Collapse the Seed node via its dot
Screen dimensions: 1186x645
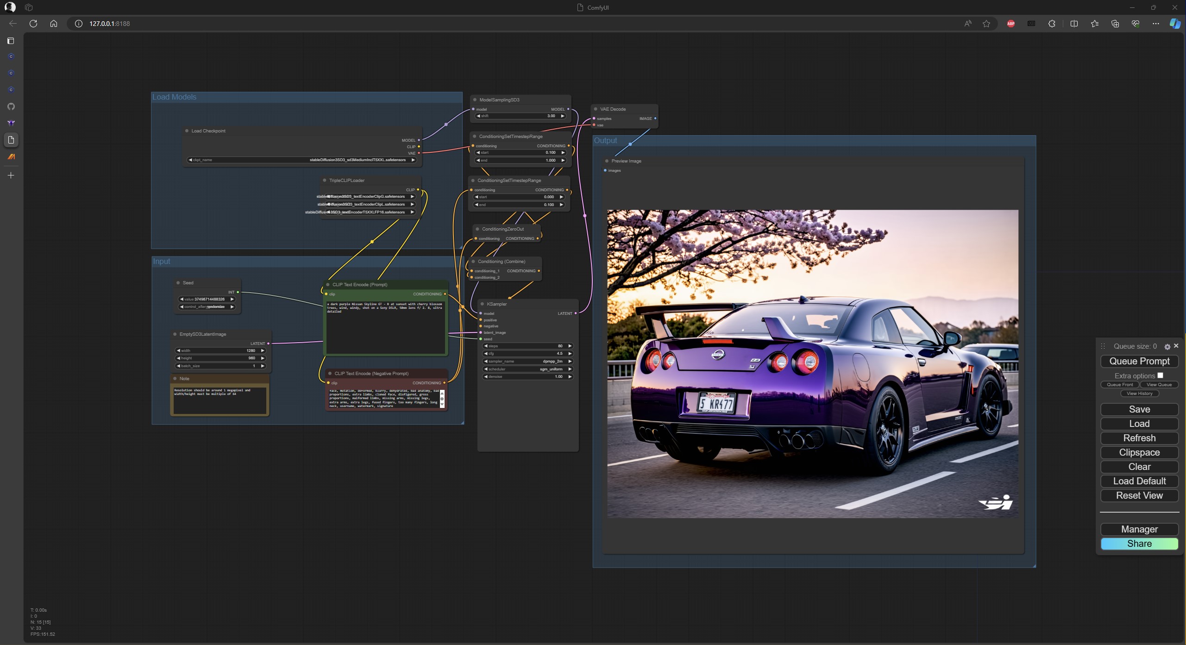(178, 283)
